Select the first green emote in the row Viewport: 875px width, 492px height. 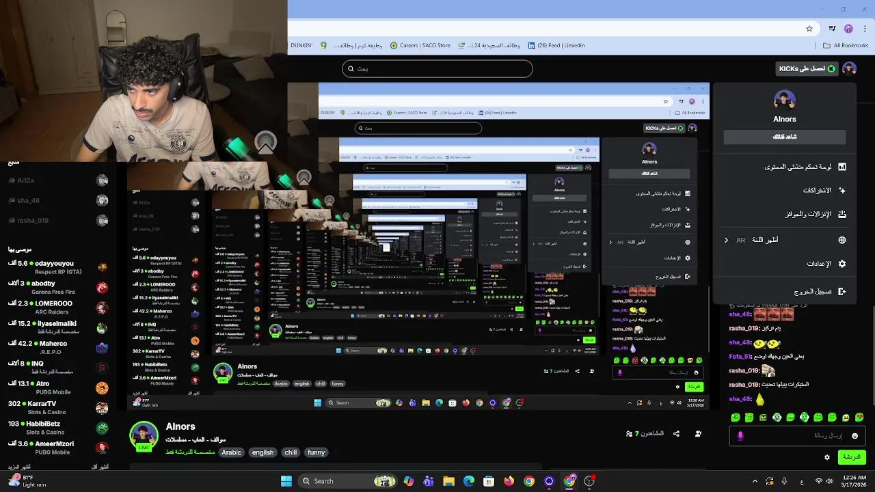pyautogui.click(x=735, y=417)
